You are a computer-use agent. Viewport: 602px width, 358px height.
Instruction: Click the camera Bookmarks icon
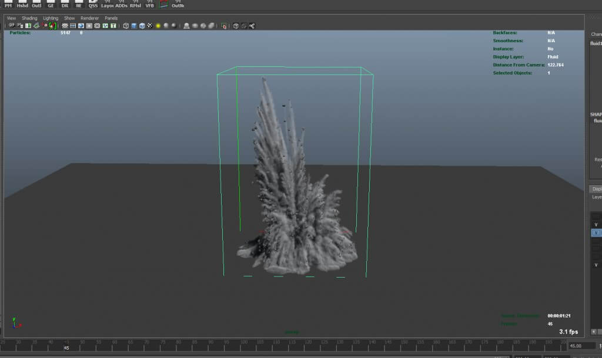pyautogui.click(x=28, y=26)
